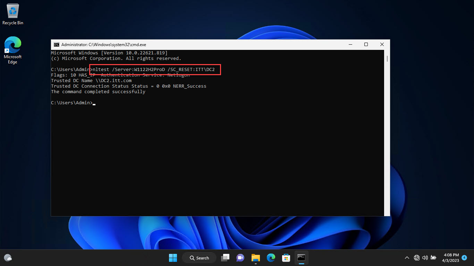Open Task View from the taskbar
The image size is (474, 266).
225,258
